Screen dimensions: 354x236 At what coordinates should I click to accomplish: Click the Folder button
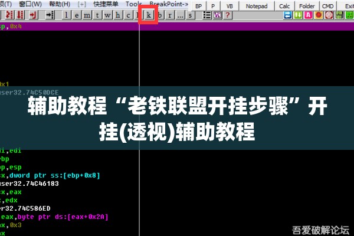(307, 6)
